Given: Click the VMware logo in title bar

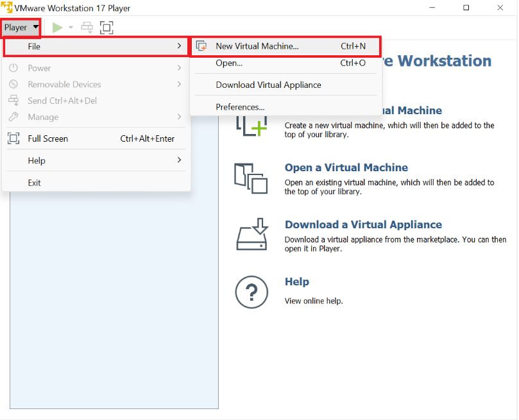Looking at the screenshot, I should (6, 7).
